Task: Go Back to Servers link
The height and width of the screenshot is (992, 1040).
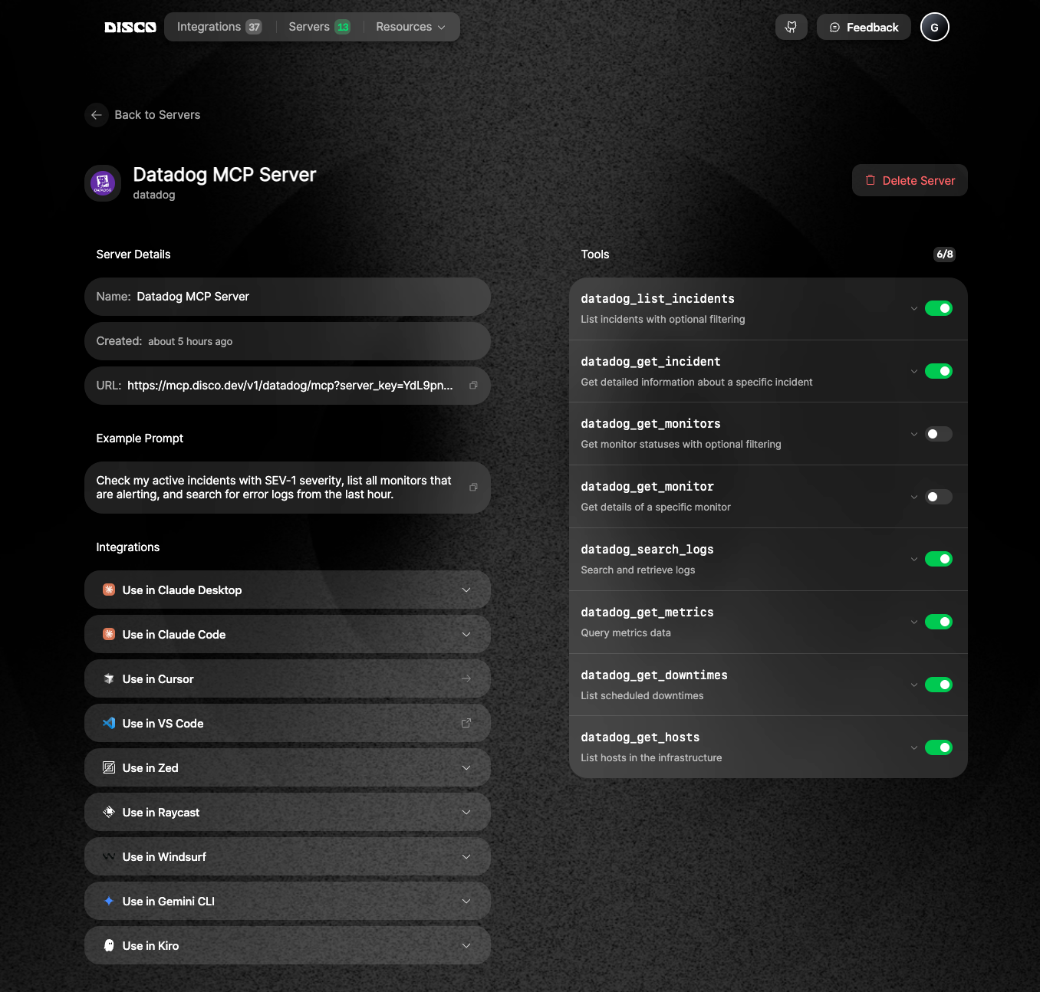Action: tap(143, 115)
